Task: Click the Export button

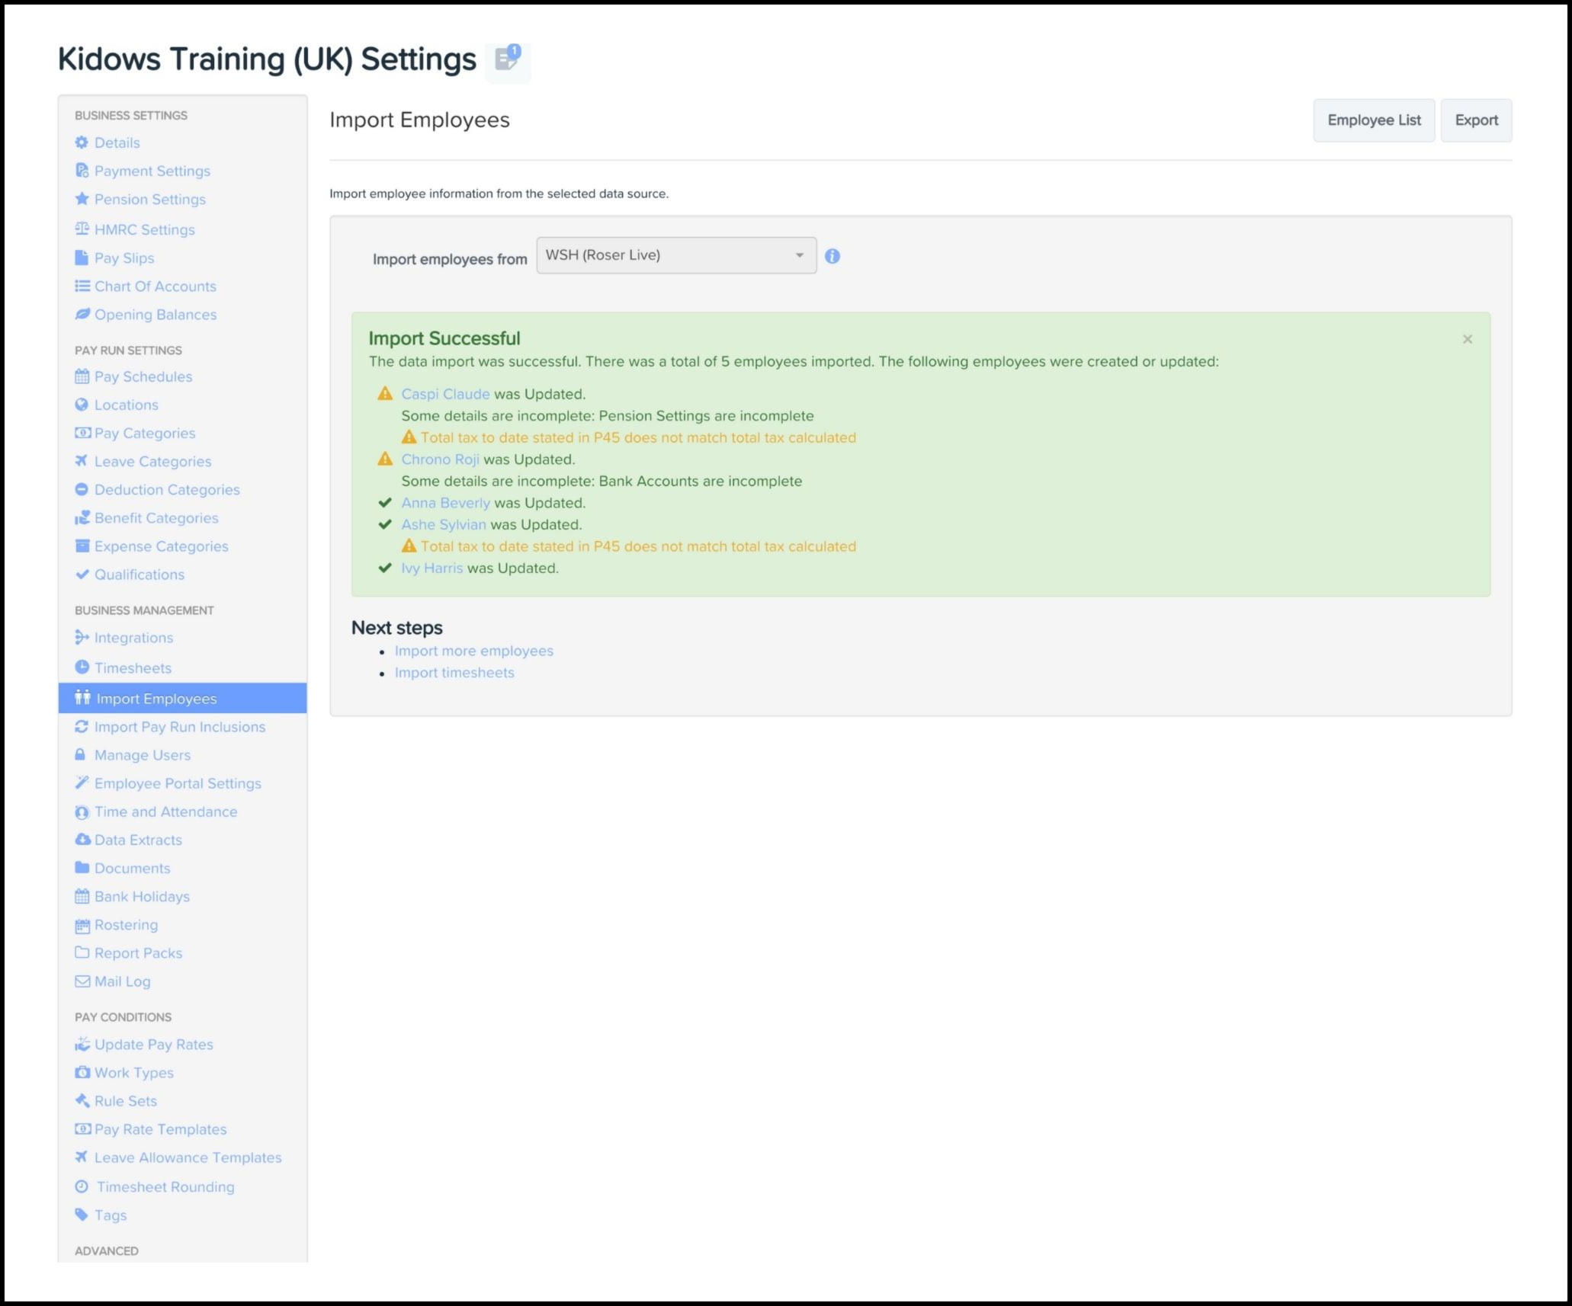Action: pyautogui.click(x=1475, y=120)
